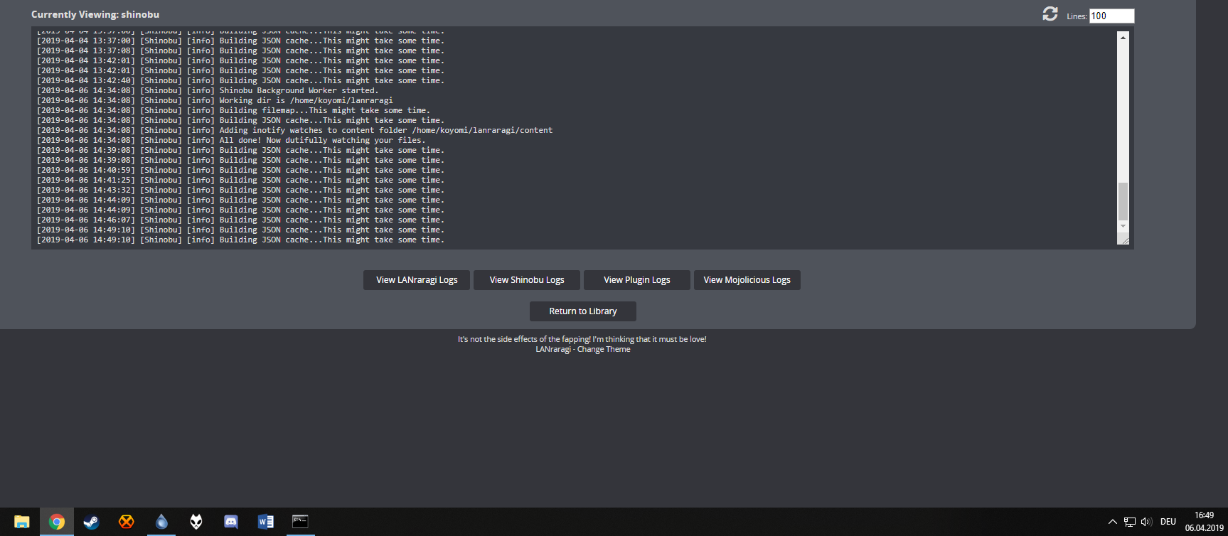This screenshot has width=1228, height=536.
Task: Click the refresh logs icon
Action: coord(1050,14)
